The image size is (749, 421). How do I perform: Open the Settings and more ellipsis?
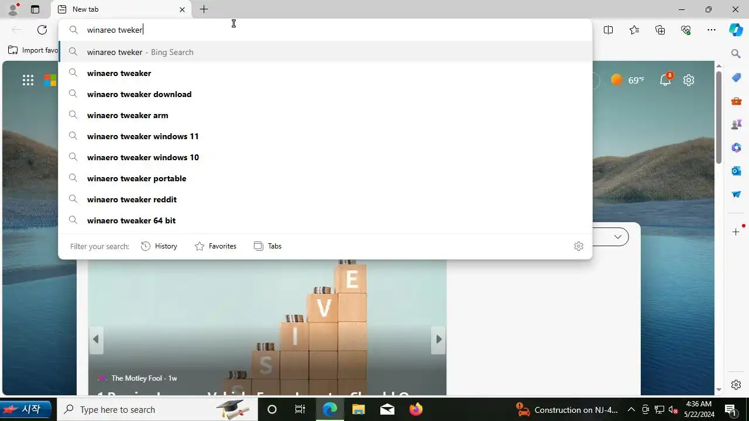click(x=712, y=30)
